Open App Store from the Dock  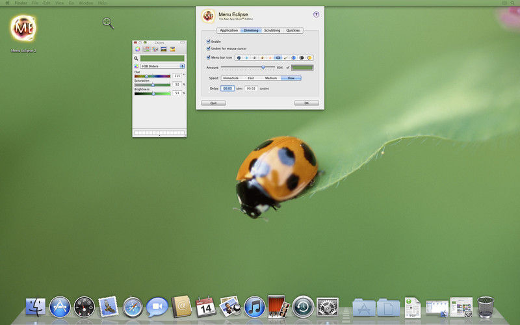[x=60, y=307]
